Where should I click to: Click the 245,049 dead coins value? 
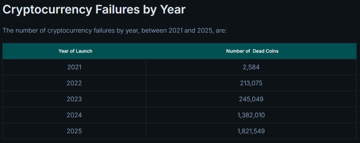pos(251,99)
